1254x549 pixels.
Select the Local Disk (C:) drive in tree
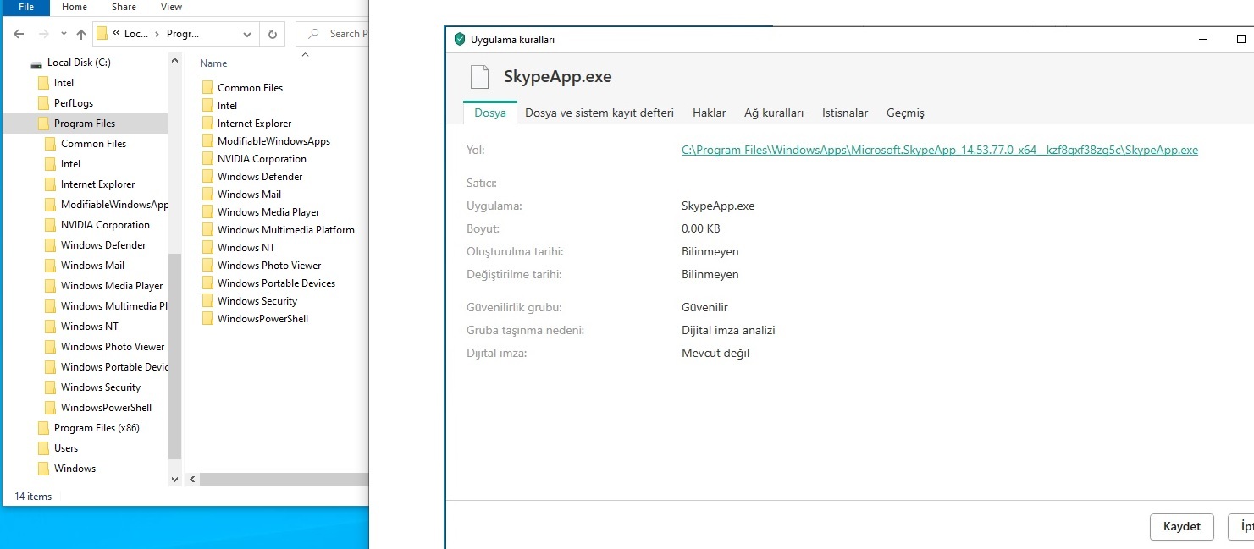79,63
